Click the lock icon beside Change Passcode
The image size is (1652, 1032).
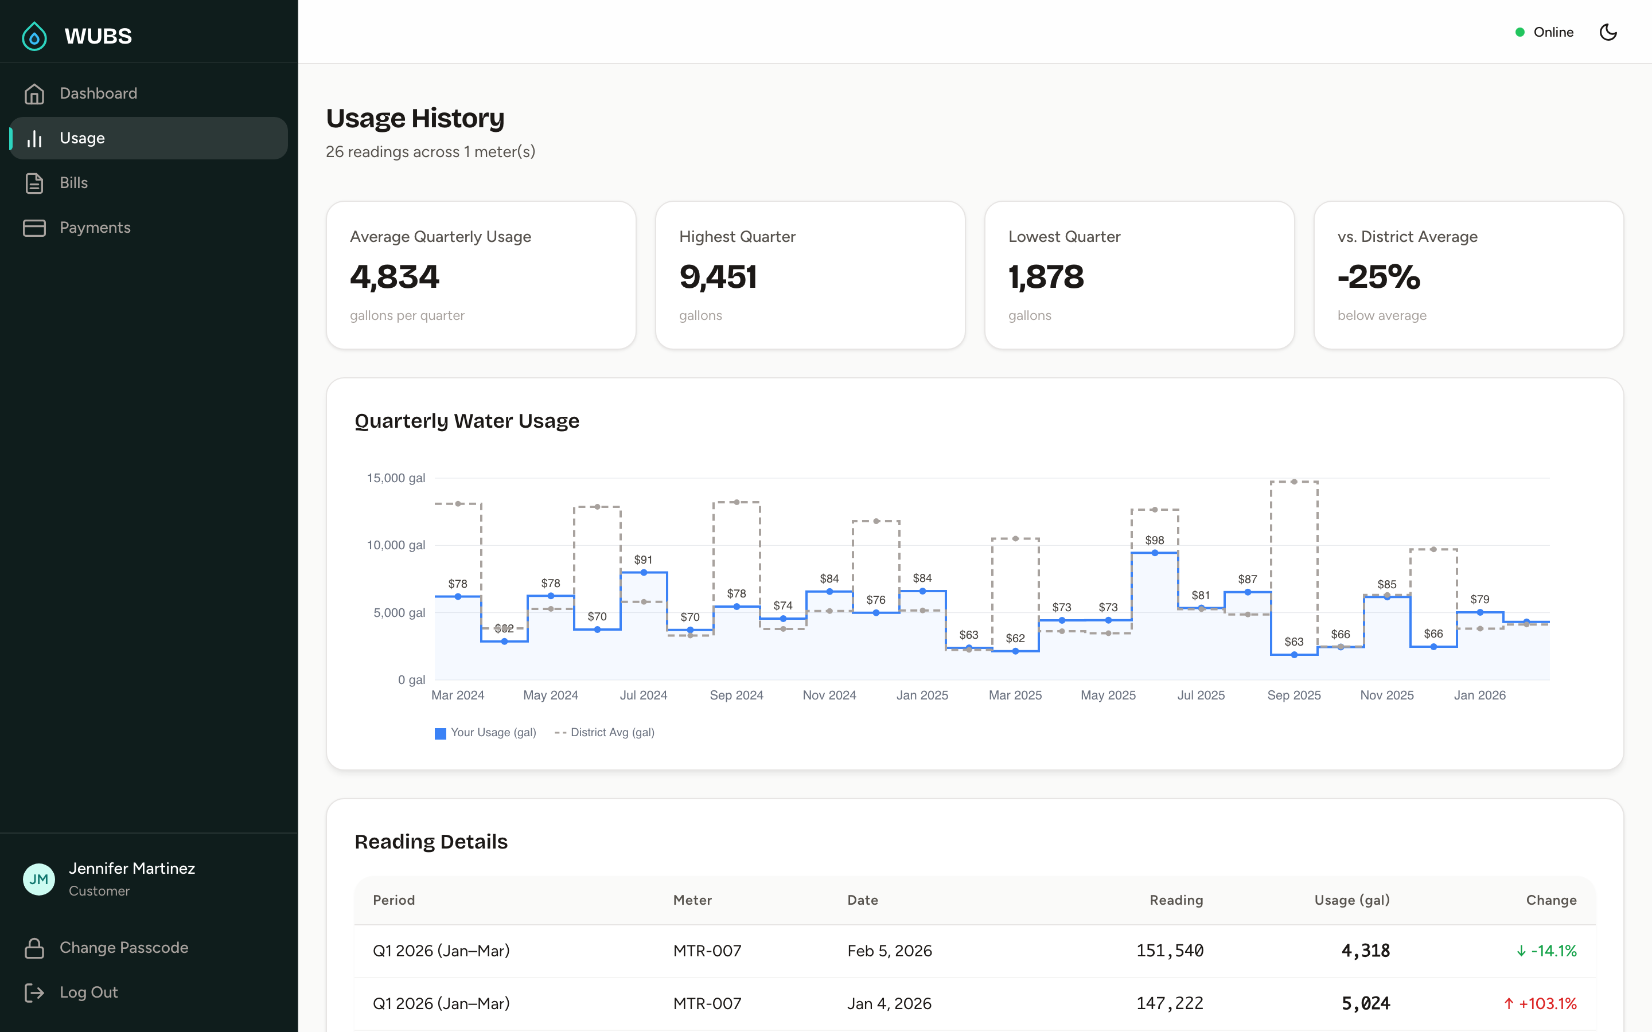[35, 947]
